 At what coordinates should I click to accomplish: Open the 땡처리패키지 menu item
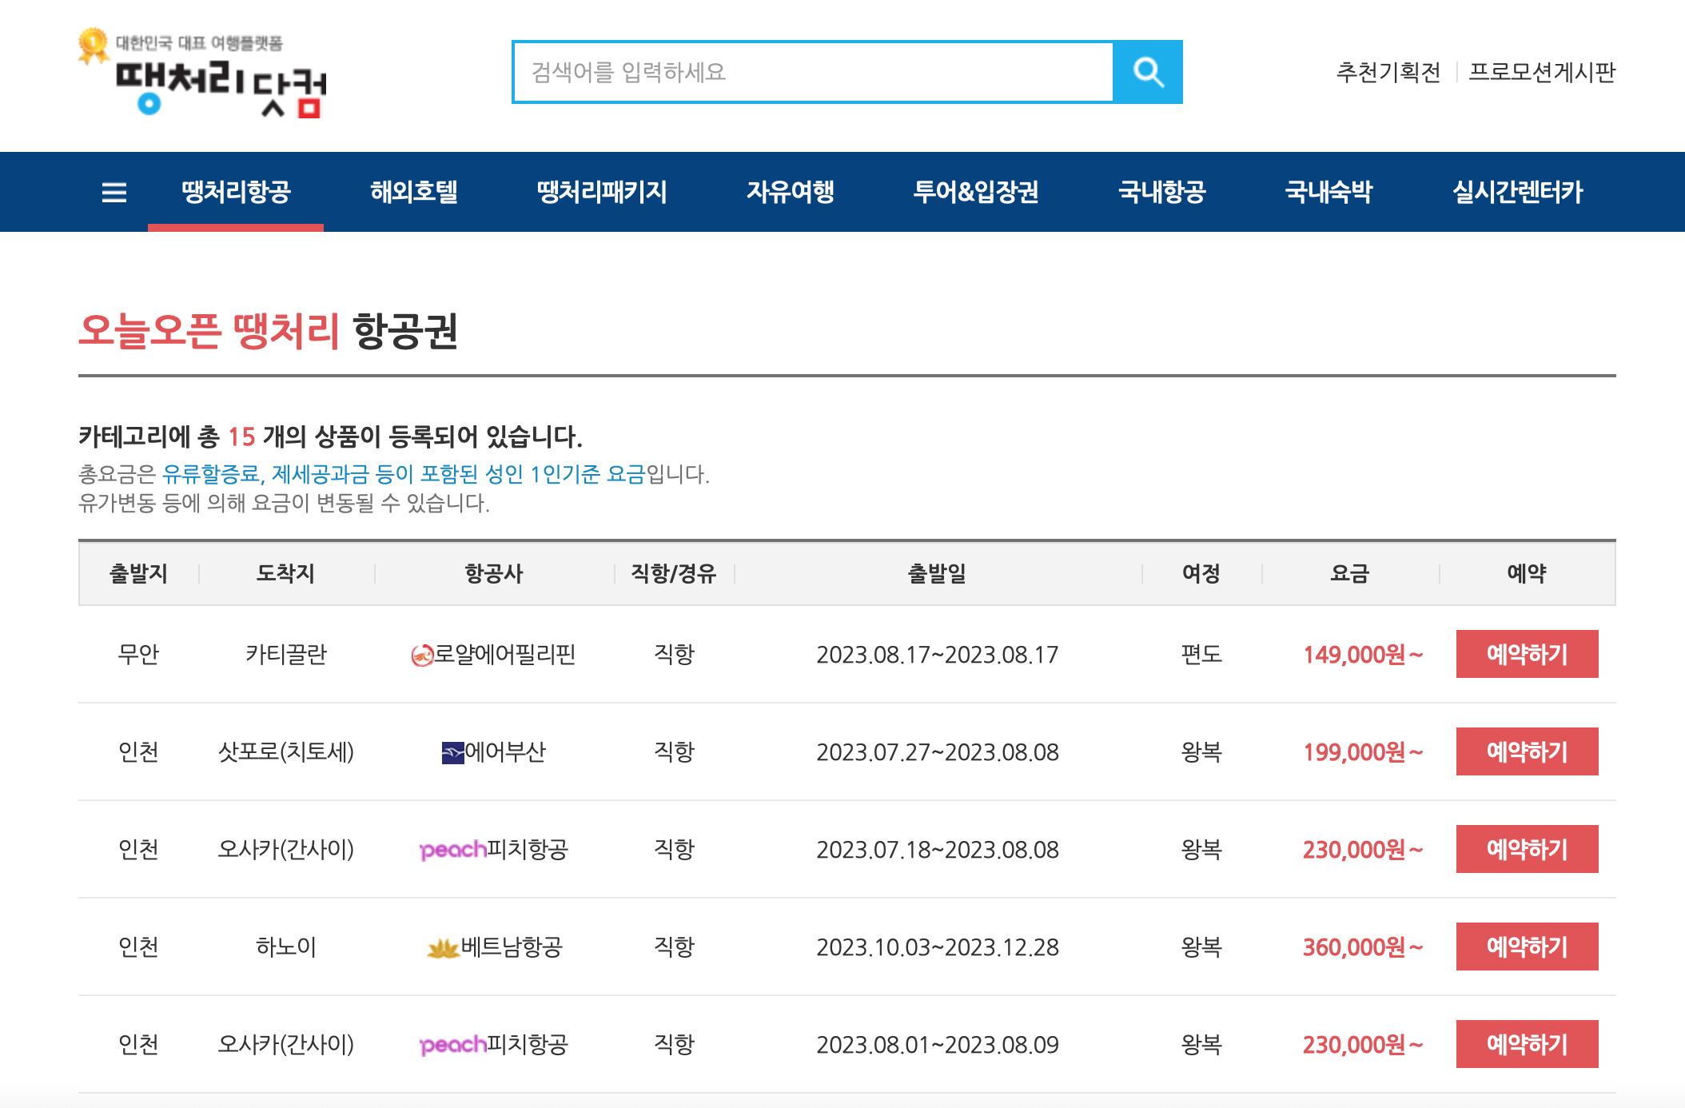(602, 192)
